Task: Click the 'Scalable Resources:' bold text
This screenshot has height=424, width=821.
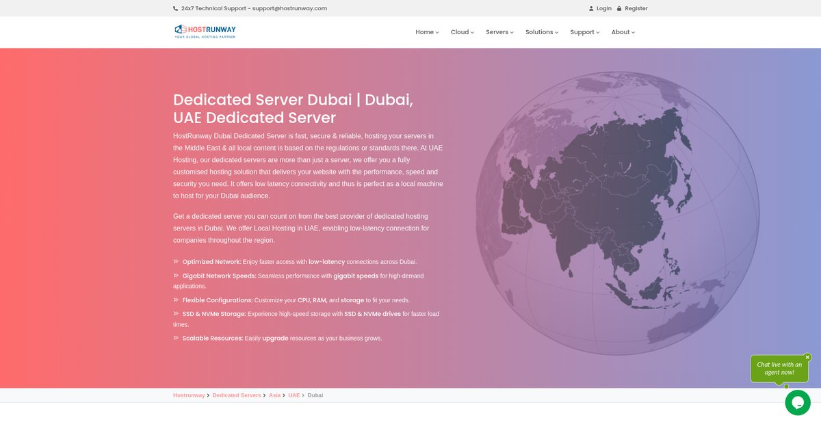Action: (x=213, y=339)
